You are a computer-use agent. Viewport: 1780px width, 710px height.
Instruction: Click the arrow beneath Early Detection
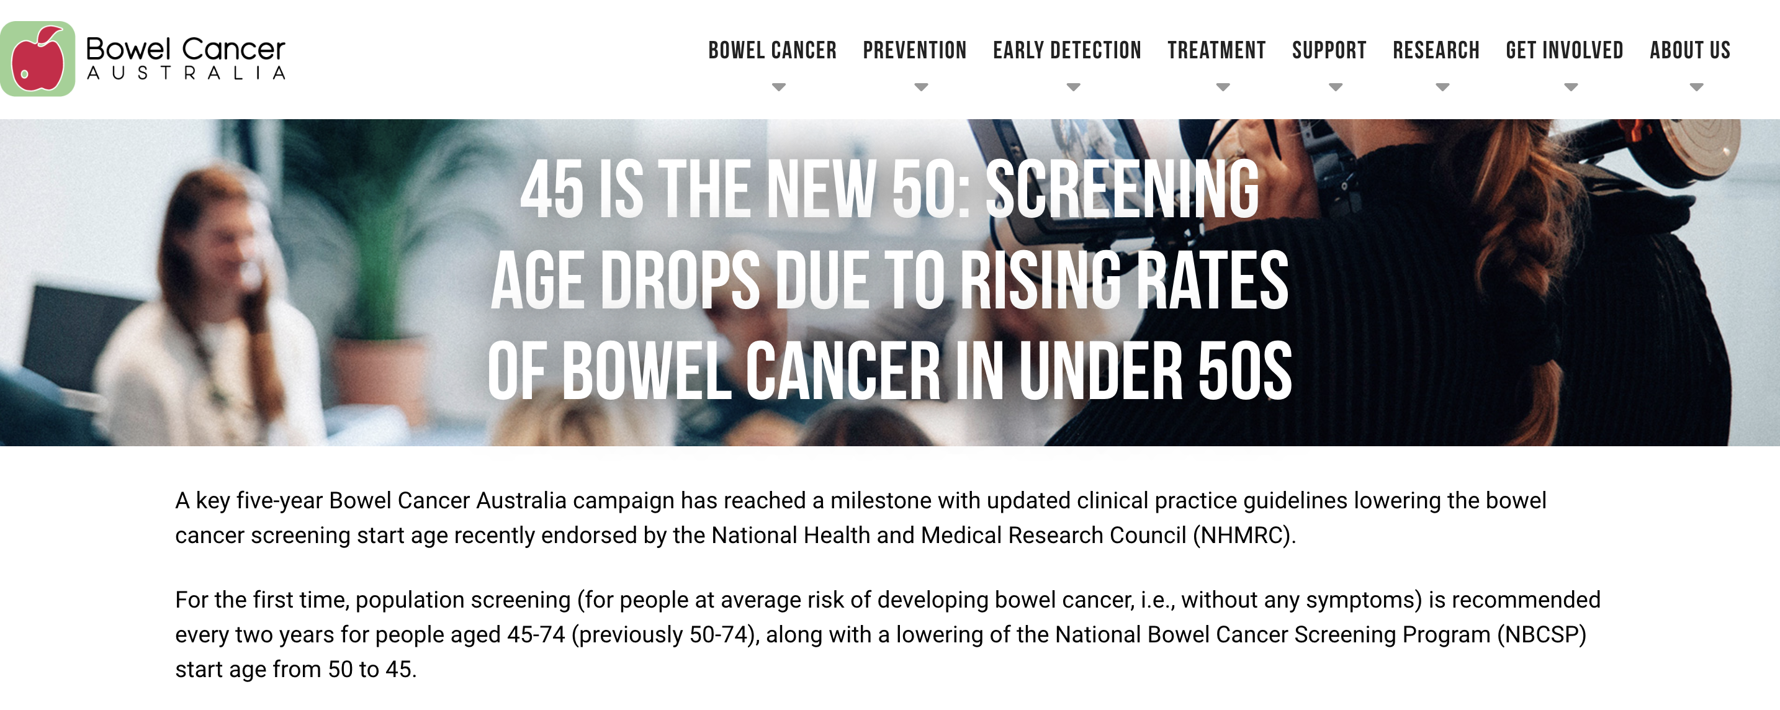tap(1073, 87)
